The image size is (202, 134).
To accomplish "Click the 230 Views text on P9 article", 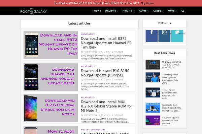I will click(104, 52).
